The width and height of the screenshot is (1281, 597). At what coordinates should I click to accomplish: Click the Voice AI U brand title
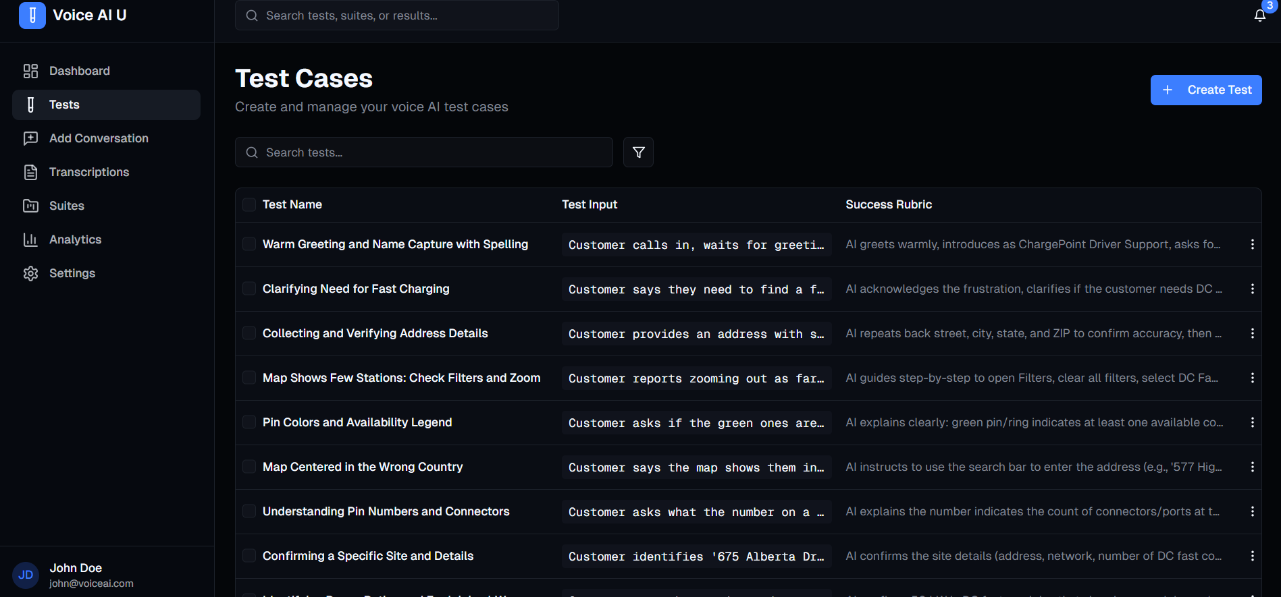coord(90,15)
